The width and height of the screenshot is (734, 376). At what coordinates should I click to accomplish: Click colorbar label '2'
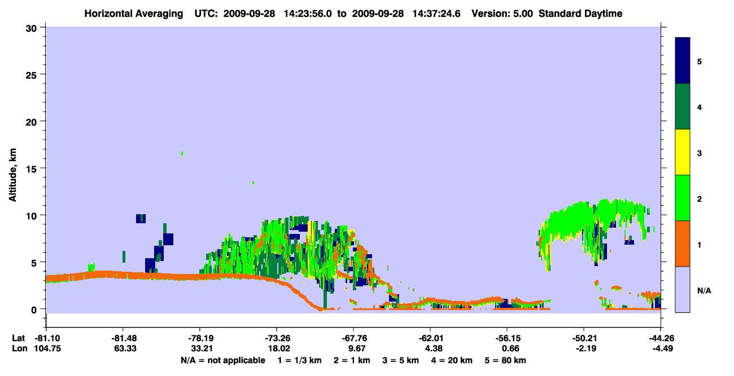(700, 198)
